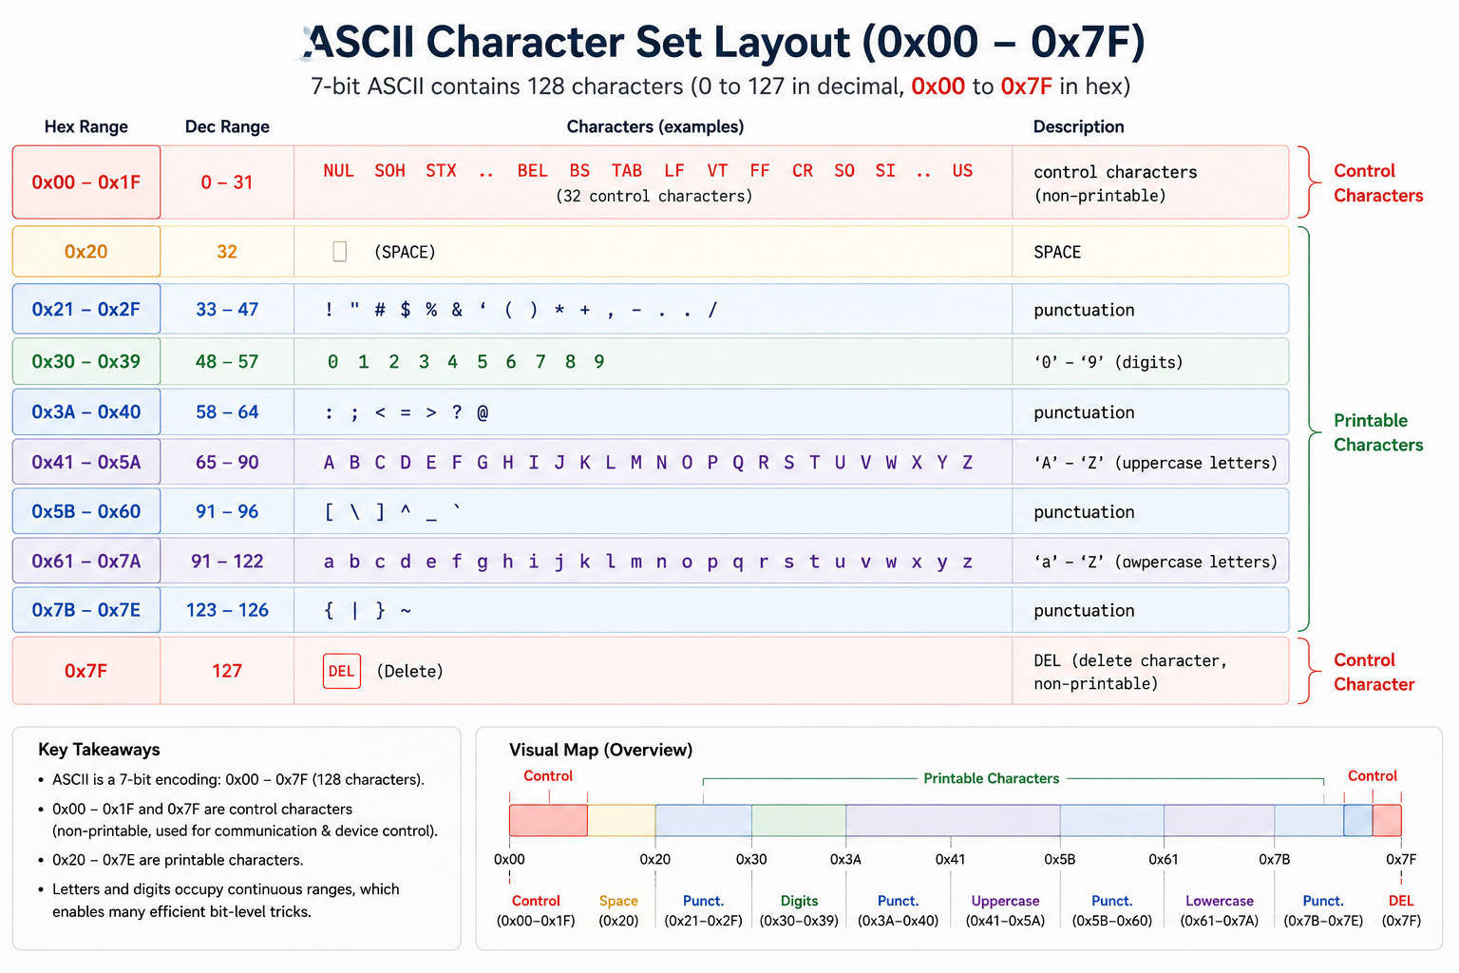This screenshot has height=973, width=1459.
Task: Click the purple 'Uppercase' label under the map
Action: [1005, 901]
